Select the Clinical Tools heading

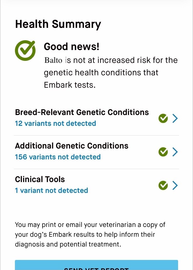click(40, 179)
